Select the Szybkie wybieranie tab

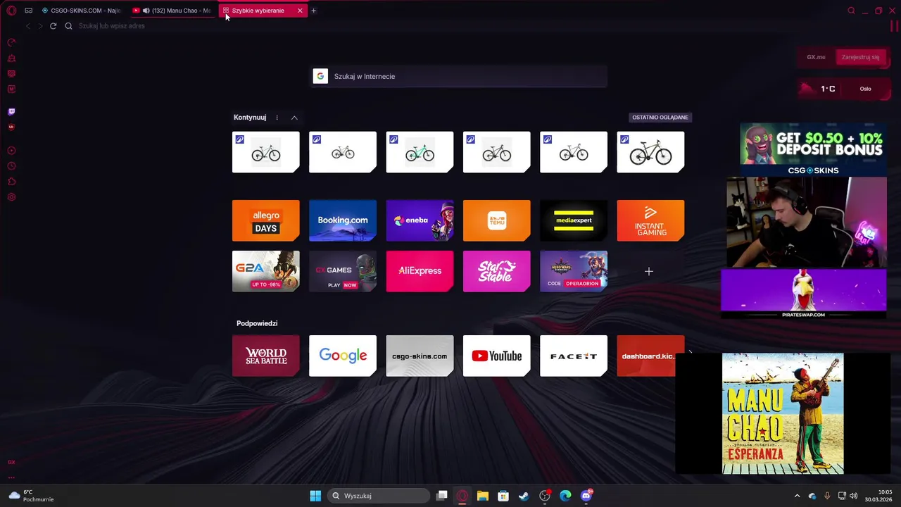[x=258, y=11]
